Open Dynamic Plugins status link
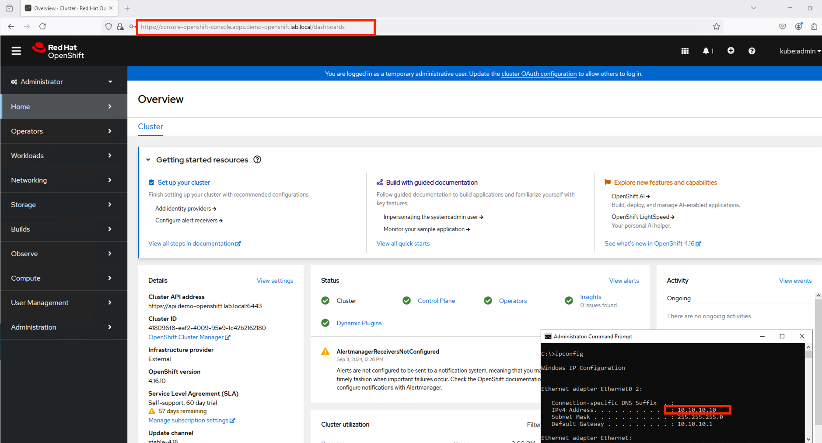 (359, 323)
